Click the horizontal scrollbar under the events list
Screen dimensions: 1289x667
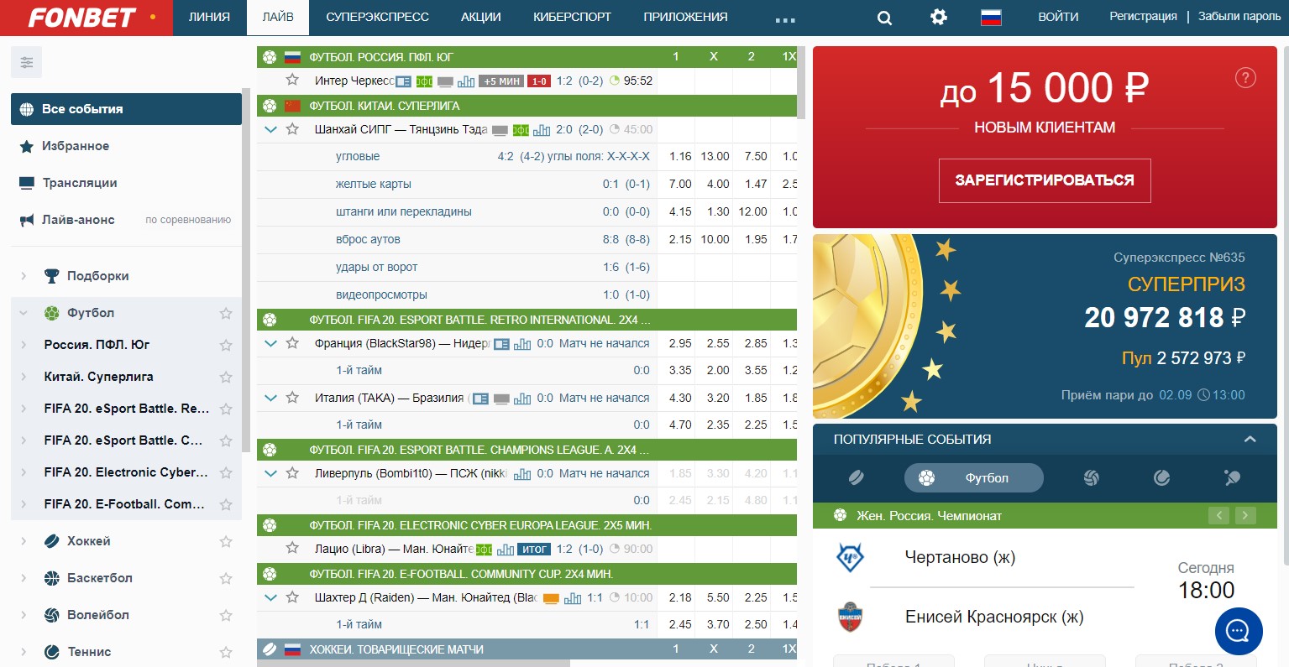[413, 664]
